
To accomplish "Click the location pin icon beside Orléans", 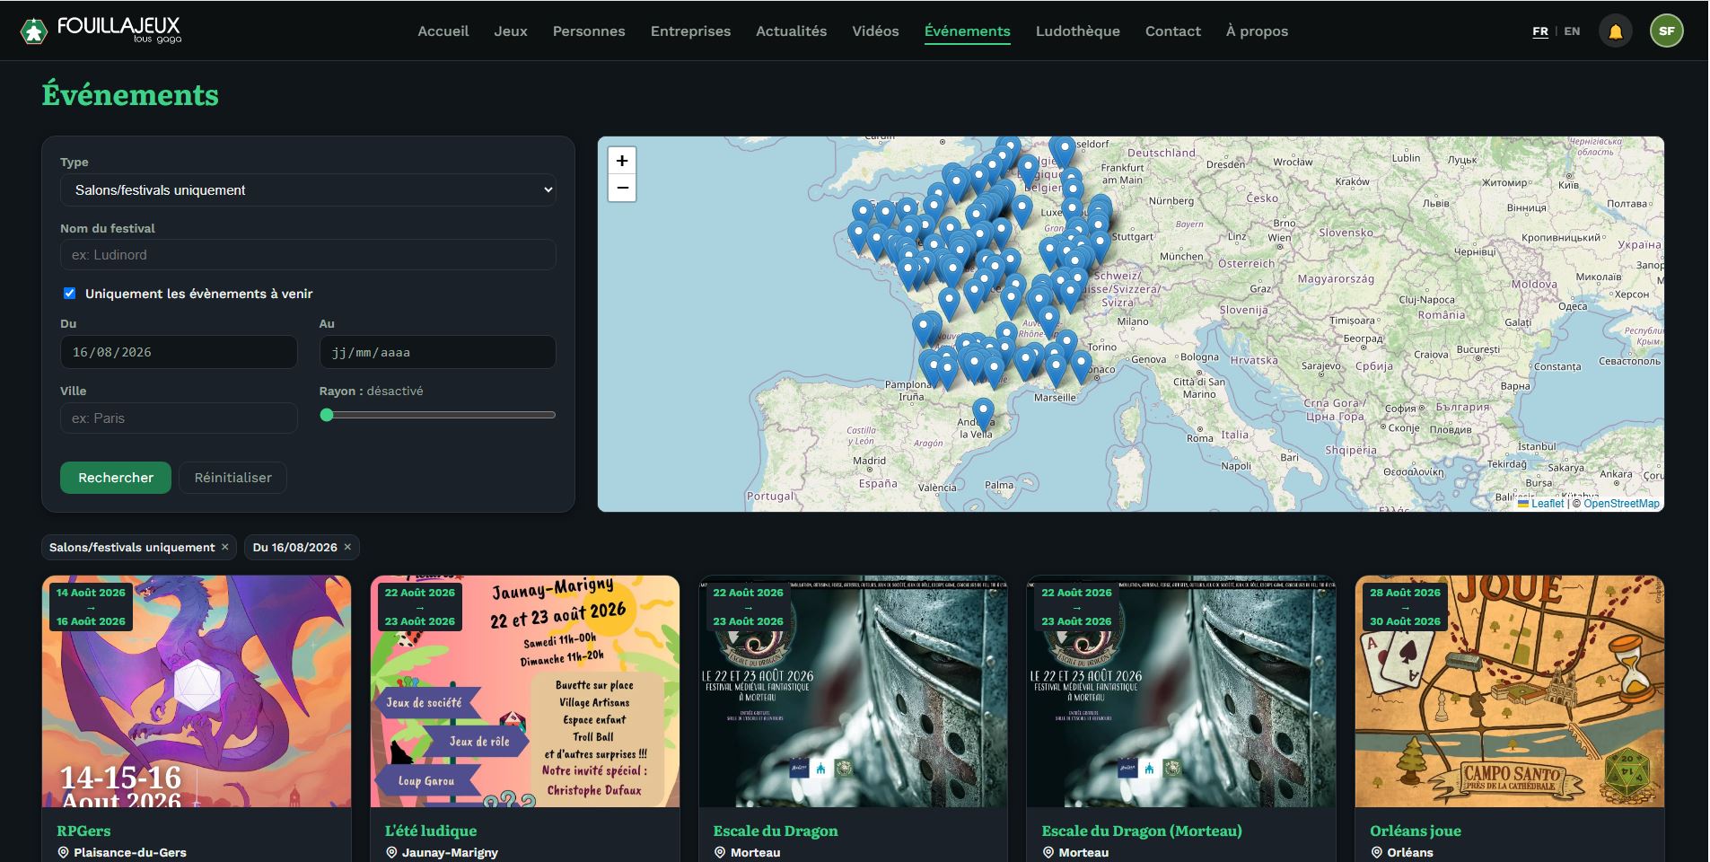I will pyautogui.click(x=1377, y=852).
